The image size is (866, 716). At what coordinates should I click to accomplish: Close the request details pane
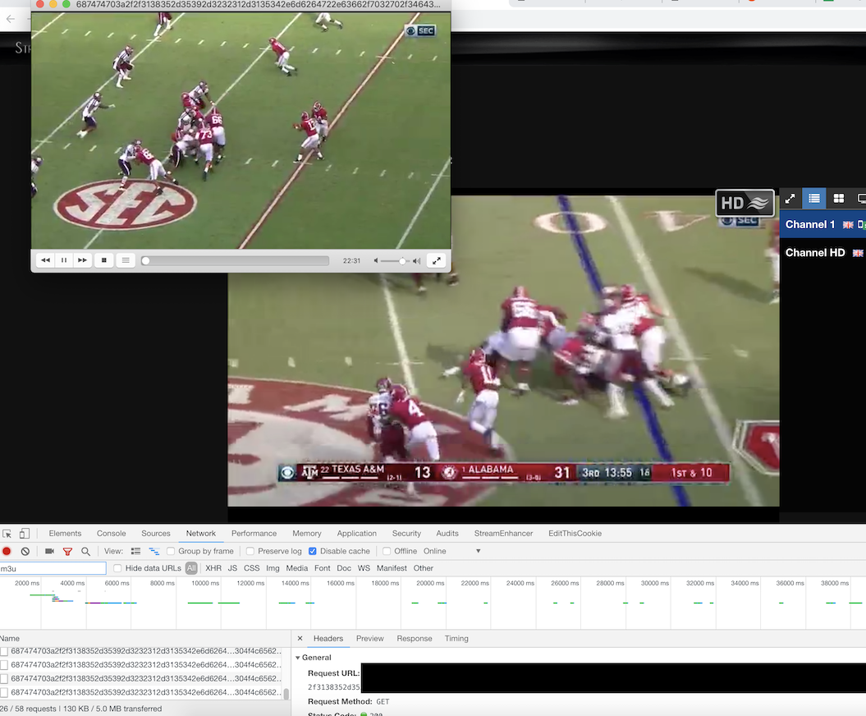(300, 638)
